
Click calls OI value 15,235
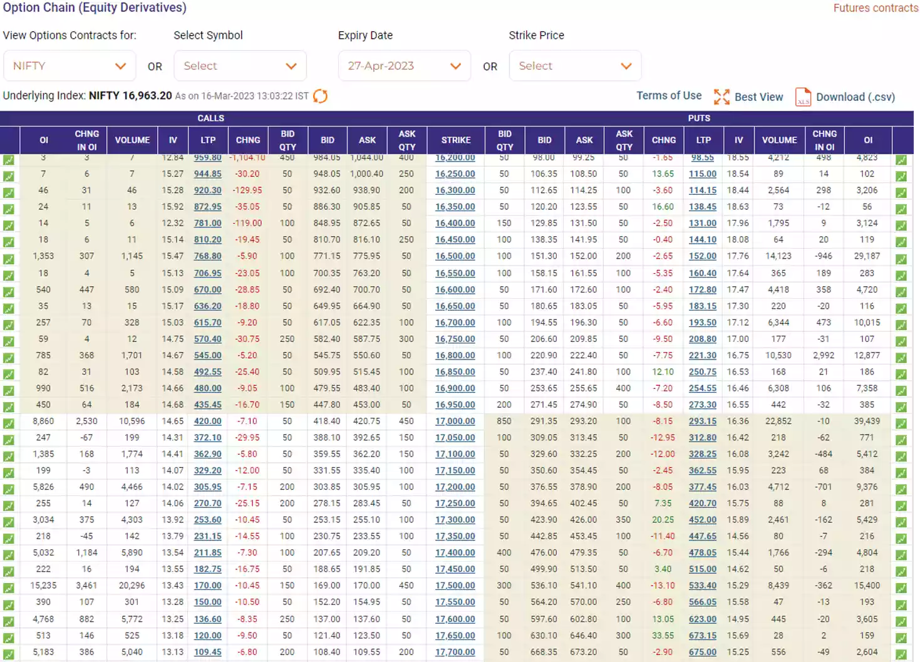(x=43, y=586)
